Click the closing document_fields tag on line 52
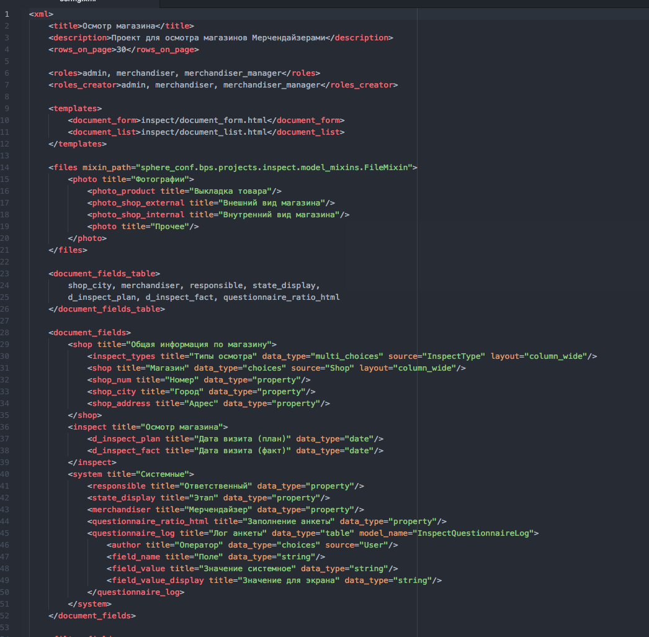The image size is (649, 637). [x=92, y=617]
